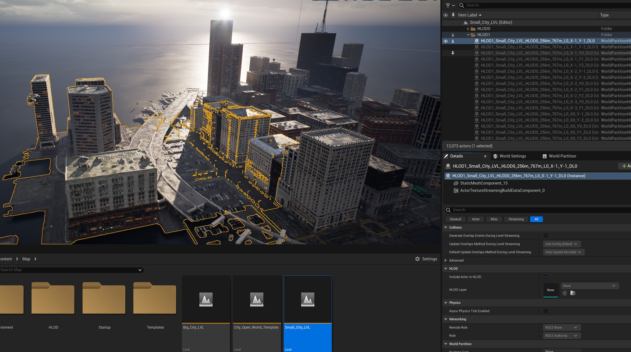
Task: Expand the Advanced section
Action: click(446, 260)
